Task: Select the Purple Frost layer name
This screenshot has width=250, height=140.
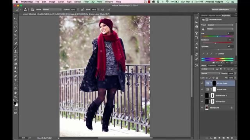Action: pos(221,89)
